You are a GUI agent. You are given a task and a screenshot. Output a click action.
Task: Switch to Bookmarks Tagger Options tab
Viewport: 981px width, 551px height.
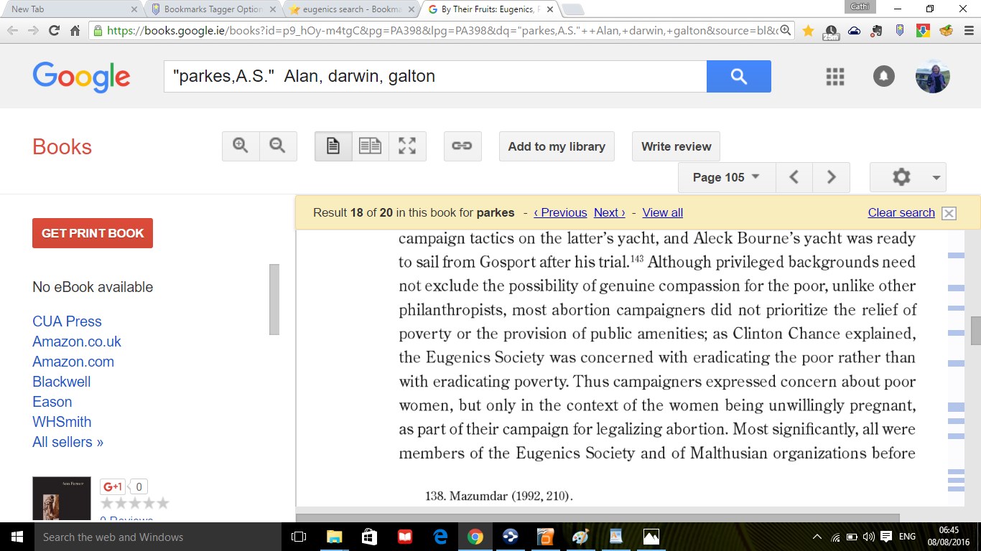pyautogui.click(x=213, y=9)
